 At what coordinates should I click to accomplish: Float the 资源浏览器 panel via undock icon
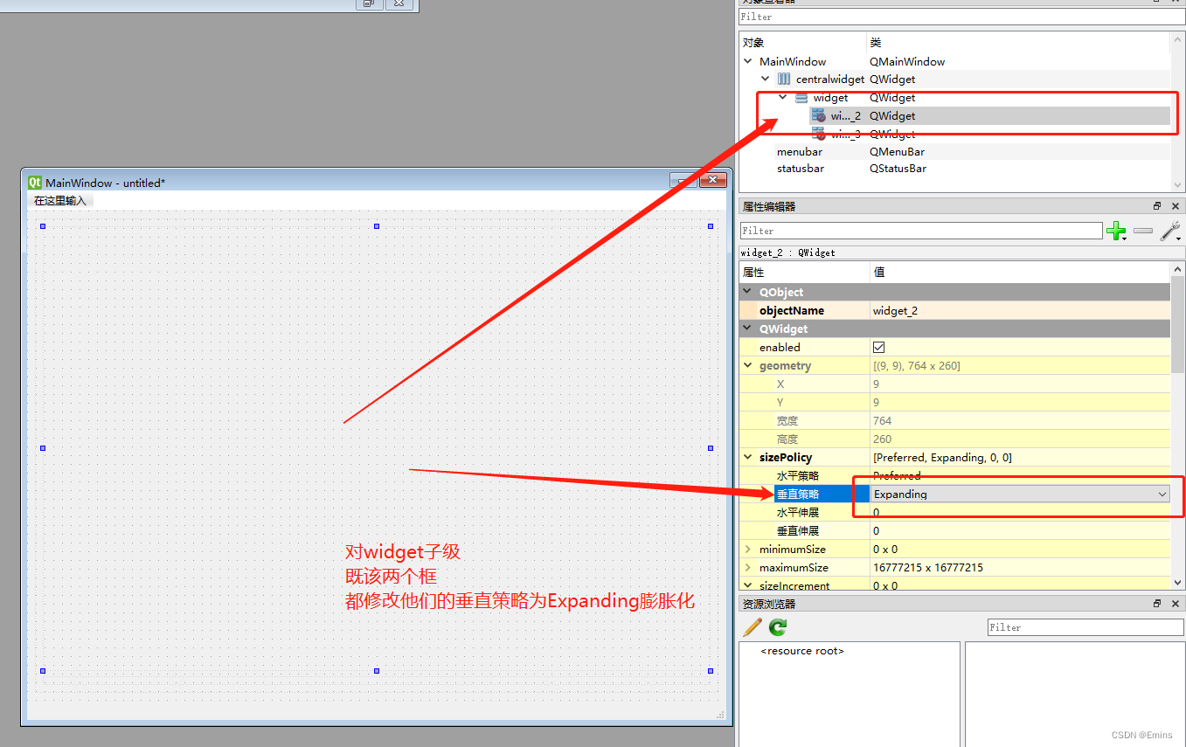point(1157,604)
